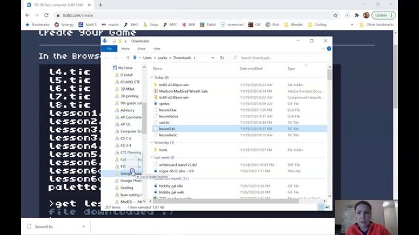Open the Other bookmarks folder
Screen dimensions: 419x235
(377, 25)
